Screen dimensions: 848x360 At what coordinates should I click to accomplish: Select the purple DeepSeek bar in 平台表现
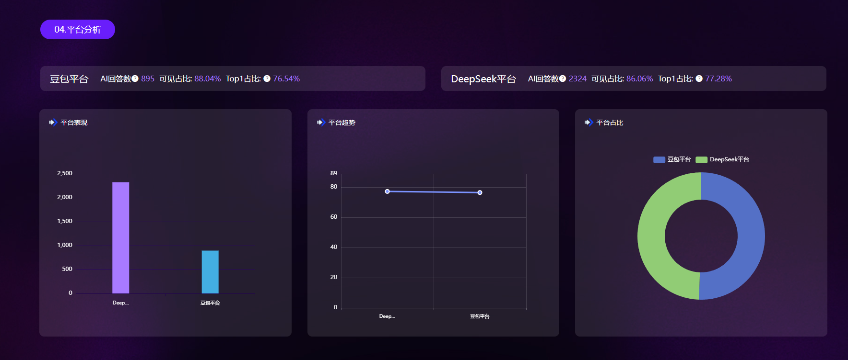click(120, 237)
